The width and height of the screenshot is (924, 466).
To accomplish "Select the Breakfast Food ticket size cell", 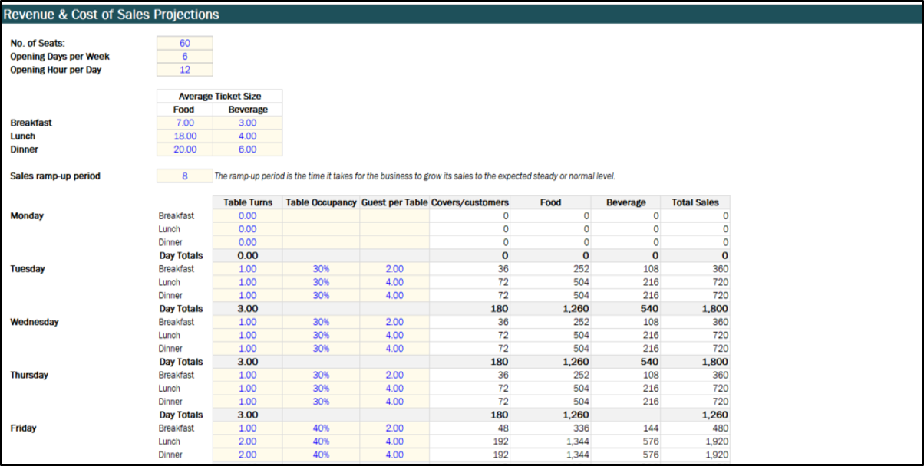I will coord(185,123).
